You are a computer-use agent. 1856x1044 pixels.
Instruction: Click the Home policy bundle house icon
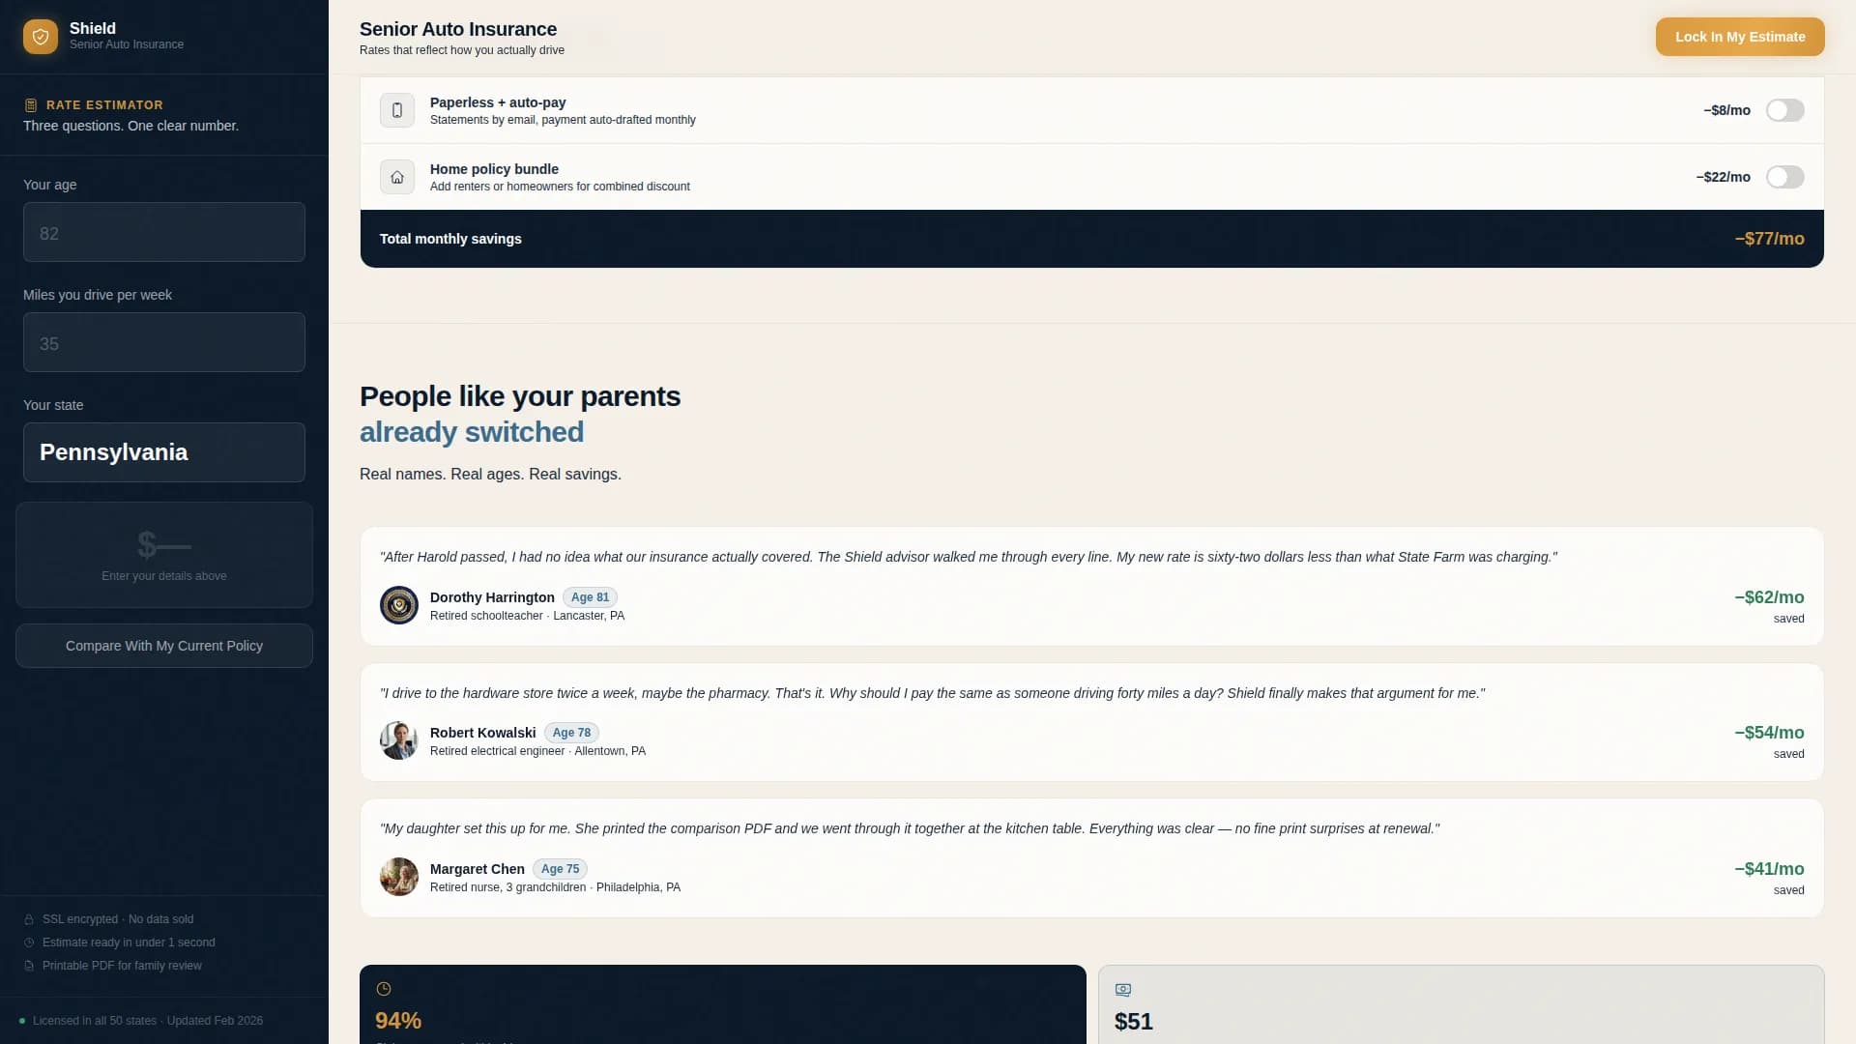pos(397,177)
